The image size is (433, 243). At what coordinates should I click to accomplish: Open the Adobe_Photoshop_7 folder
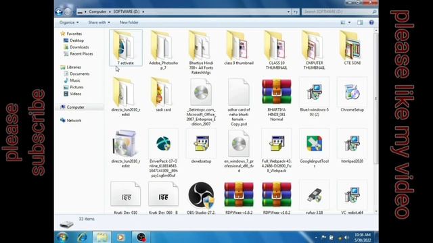(x=164, y=50)
